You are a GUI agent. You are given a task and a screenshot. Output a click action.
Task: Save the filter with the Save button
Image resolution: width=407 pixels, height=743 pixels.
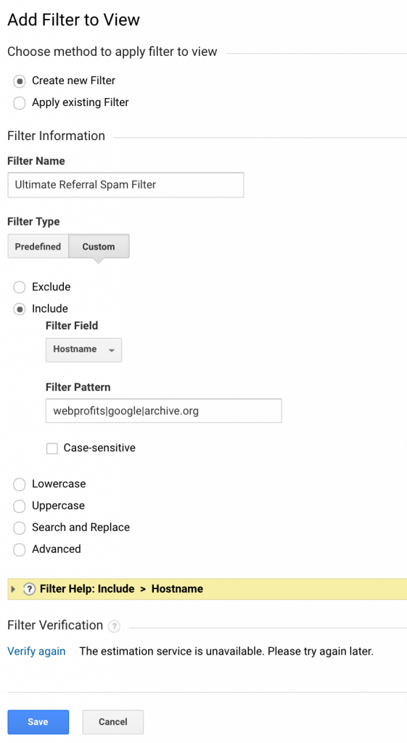pos(38,722)
